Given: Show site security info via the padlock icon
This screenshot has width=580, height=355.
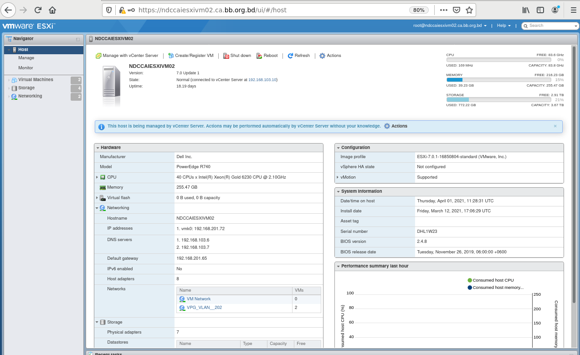Looking at the screenshot, I should [122, 10].
